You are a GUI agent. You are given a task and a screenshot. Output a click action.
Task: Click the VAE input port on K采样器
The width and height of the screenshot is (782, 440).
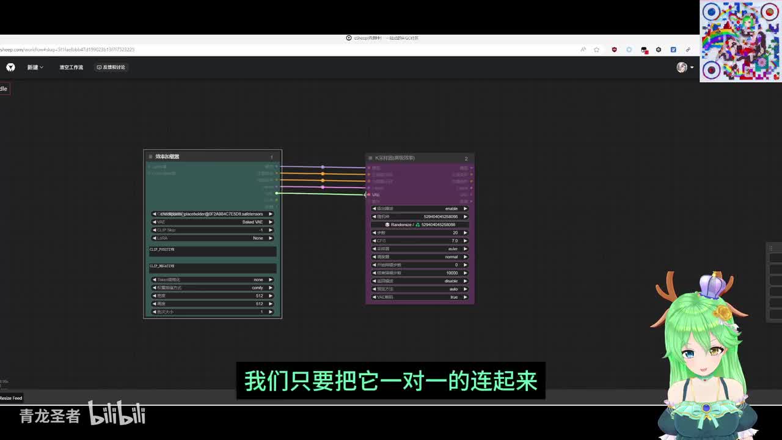[369, 195]
